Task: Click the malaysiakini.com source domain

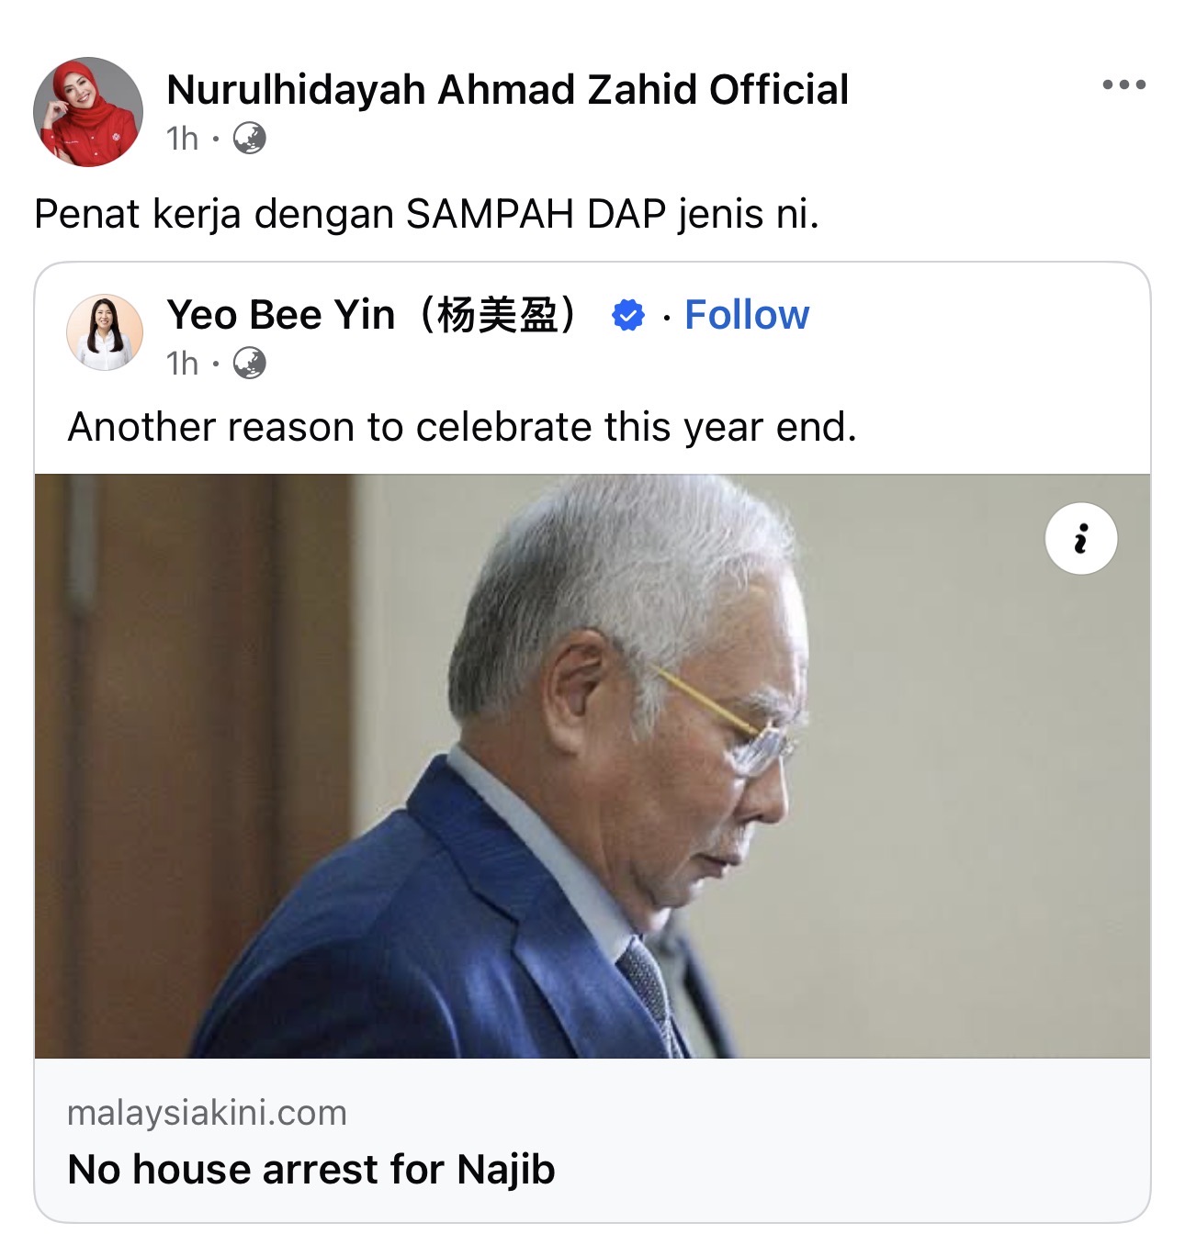Action: pos(207,1113)
